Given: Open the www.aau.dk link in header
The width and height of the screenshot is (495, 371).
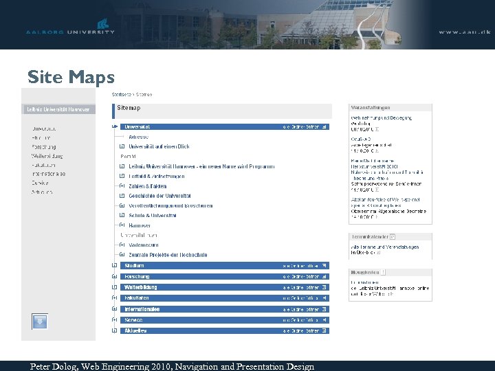Looking at the screenshot, I should point(464,32).
